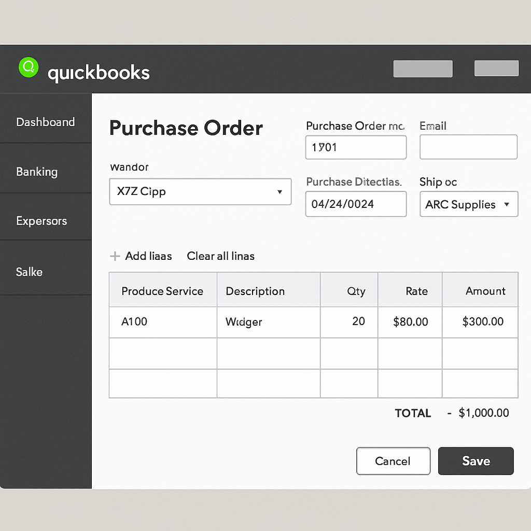Click Add liaas link
531x531 pixels.
point(148,256)
